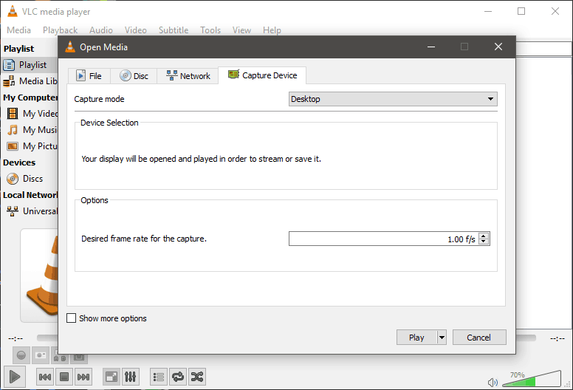573x390 pixels.
Task: Open Media Library in the sidebar
Action: pyautogui.click(x=30, y=81)
